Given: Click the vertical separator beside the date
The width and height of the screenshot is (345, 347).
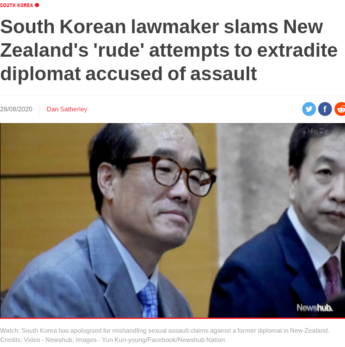Looking at the screenshot, I should (x=40, y=109).
